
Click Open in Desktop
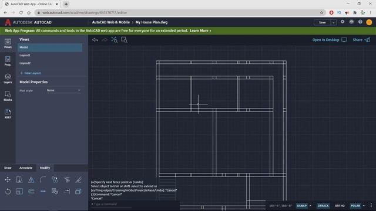point(330,40)
